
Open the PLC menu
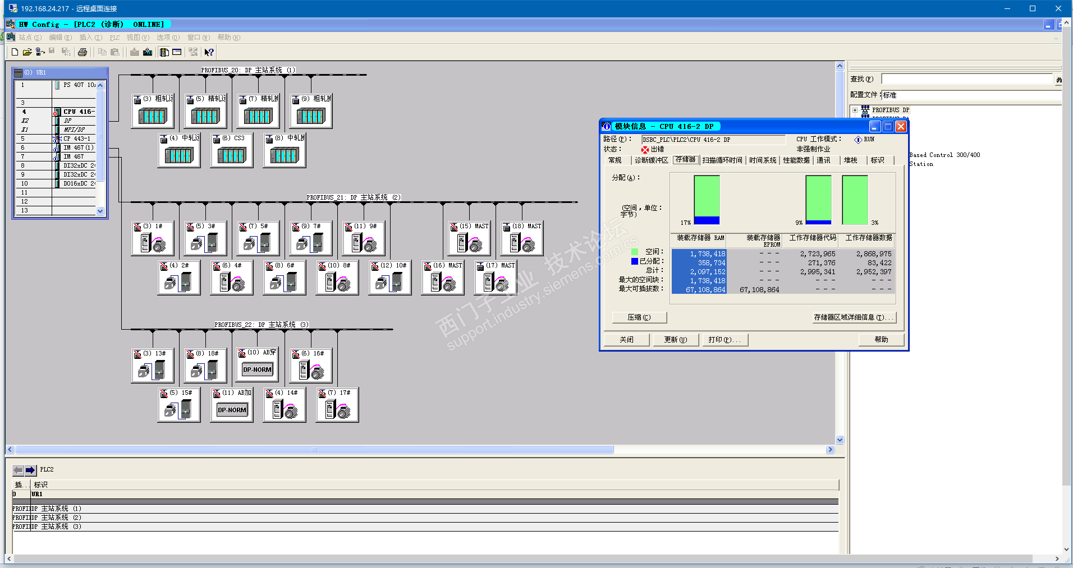(x=114, y=38)
